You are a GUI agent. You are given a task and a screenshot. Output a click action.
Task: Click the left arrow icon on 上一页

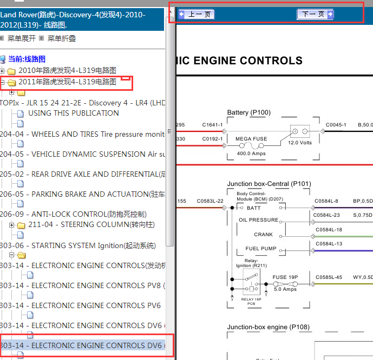(x=181, y=14)
